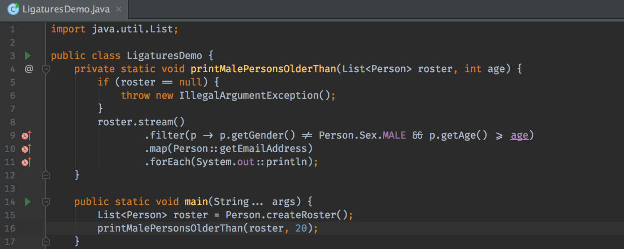The width and height of the screenshot is (624, 249).
Task: Click the empty editor tab bar area
Action: pyautogui.click(x=333, y=8)
